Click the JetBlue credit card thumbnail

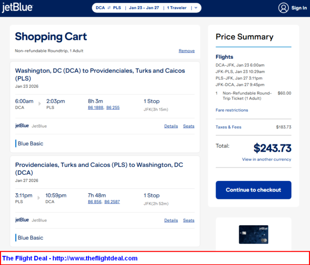(253, 234)
